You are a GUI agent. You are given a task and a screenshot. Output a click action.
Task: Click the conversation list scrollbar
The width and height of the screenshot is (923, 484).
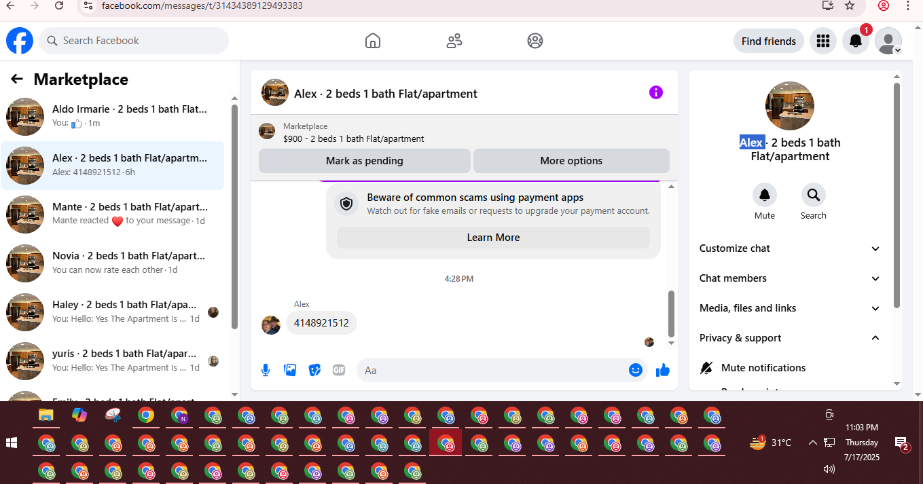(234, 216)
